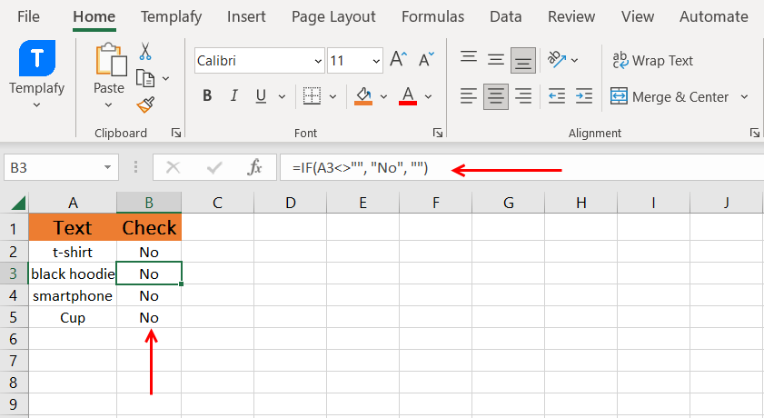Click in the formula bar text
764x418 pixels.
coord(360,168)
